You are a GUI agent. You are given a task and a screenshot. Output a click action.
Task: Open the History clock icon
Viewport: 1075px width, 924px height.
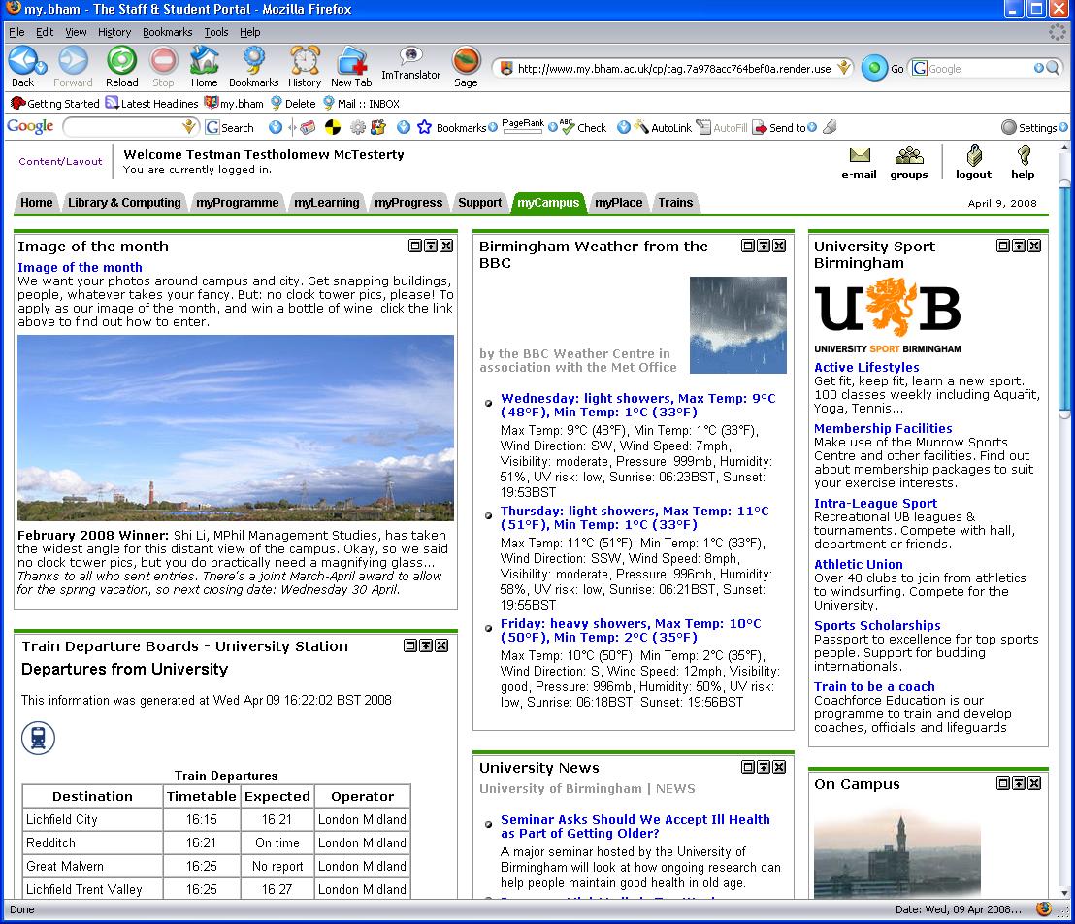(305, 60)
